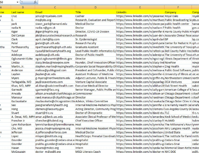199x153 pixels.
Task: Select email clemens@lacounty.gov
Action: (55, 109)
